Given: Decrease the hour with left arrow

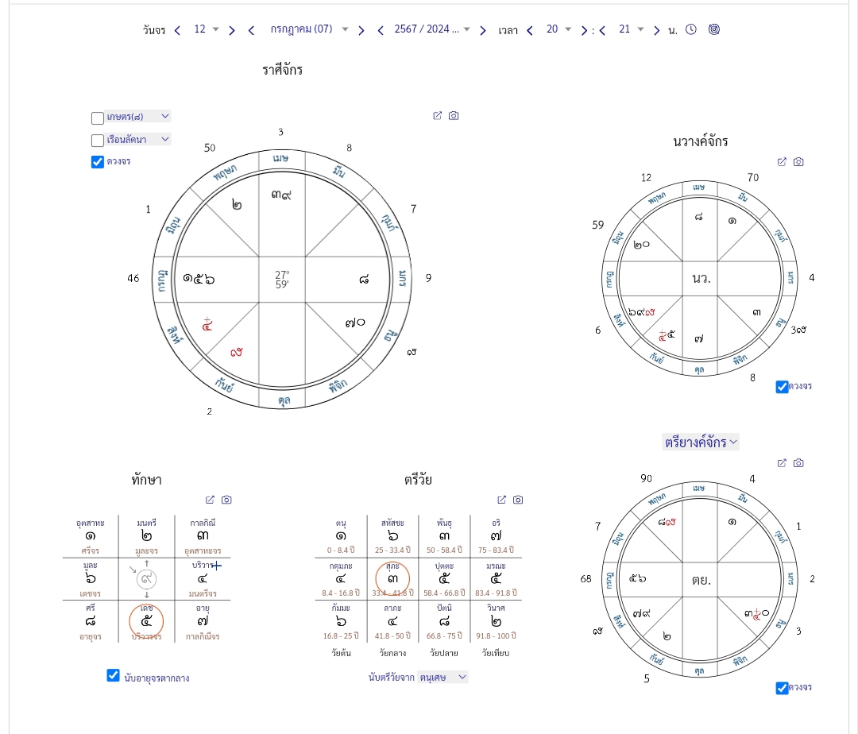Looking at the screenshot, I should [530, 31].
